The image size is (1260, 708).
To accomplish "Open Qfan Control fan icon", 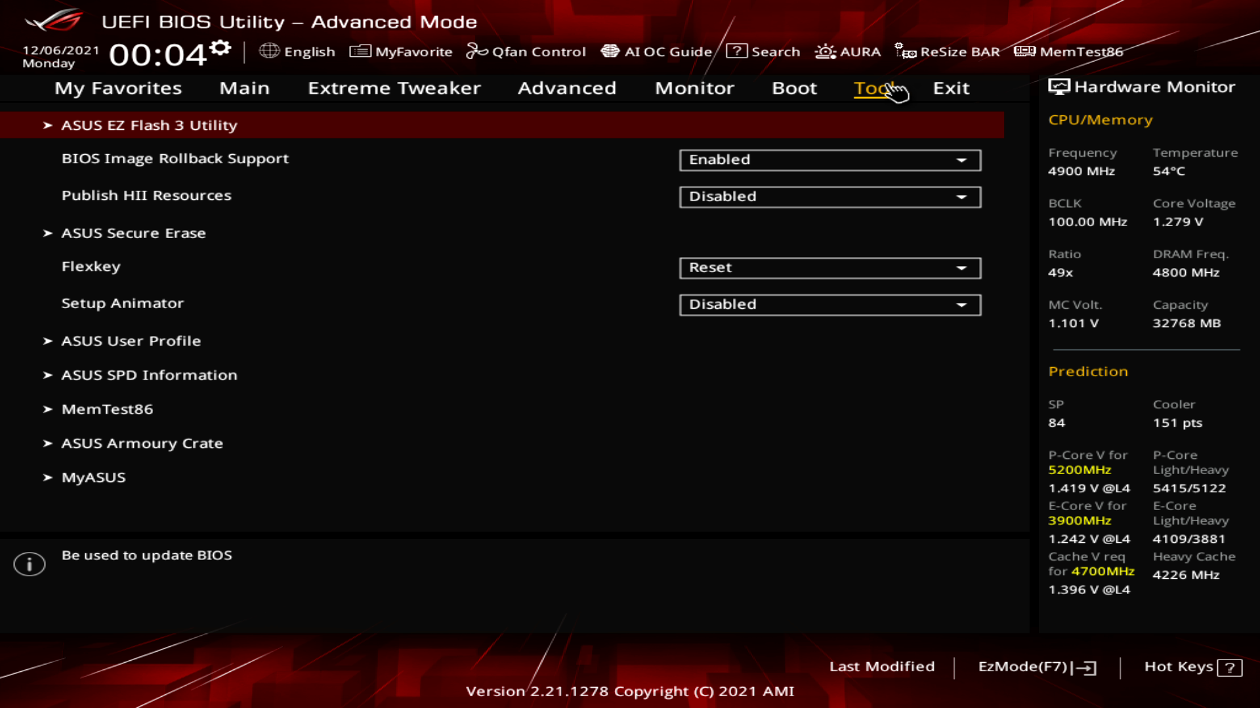I will (476, 51).
